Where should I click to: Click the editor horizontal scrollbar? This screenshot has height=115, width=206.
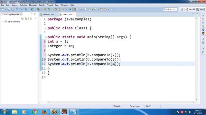point(121,102)
